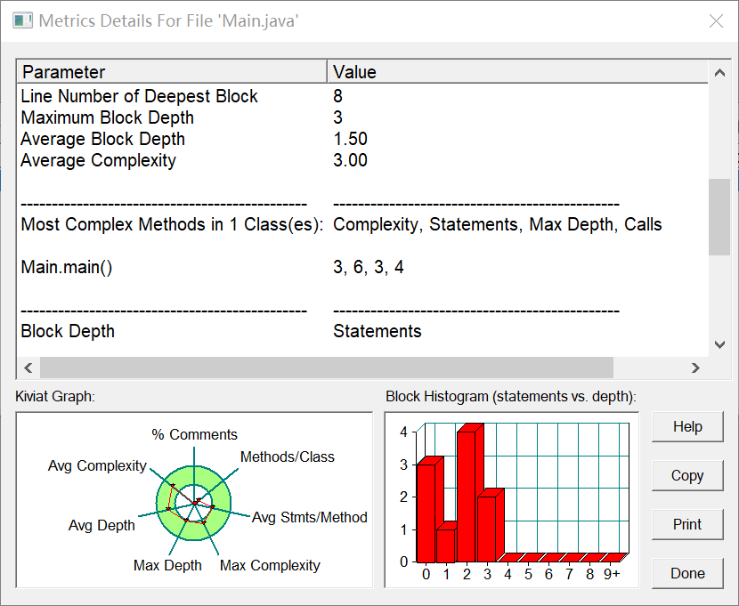Click 'Avg Depth' label in Kiviat graph
The image size is (739, 606).
[102, 525]
